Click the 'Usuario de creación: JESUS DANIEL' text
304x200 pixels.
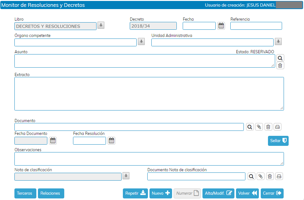point(240,5)
